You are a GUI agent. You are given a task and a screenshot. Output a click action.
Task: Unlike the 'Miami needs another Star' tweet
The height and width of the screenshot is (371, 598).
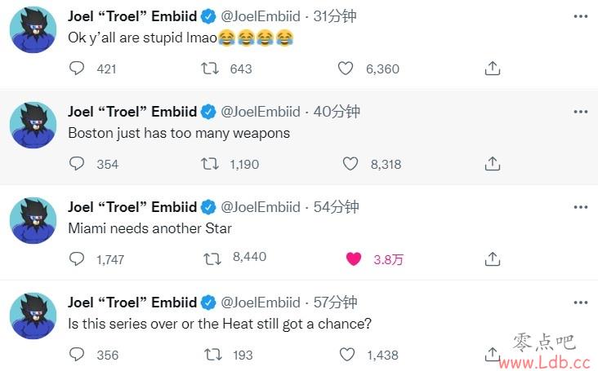tap(354, 259)
